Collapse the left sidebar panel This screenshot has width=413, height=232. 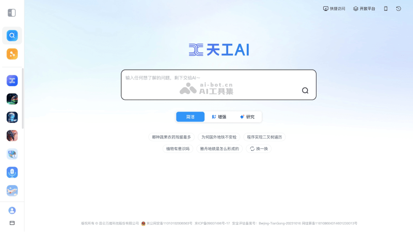coord(12,12)
